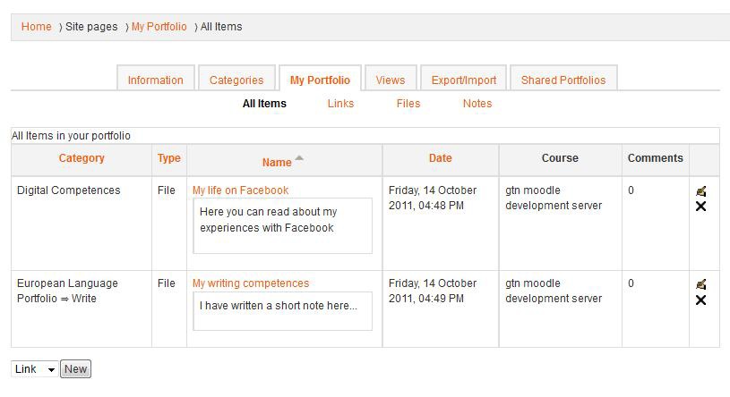
Task: Open 'My life on Facebook' link
Action: tap(240, 190)
